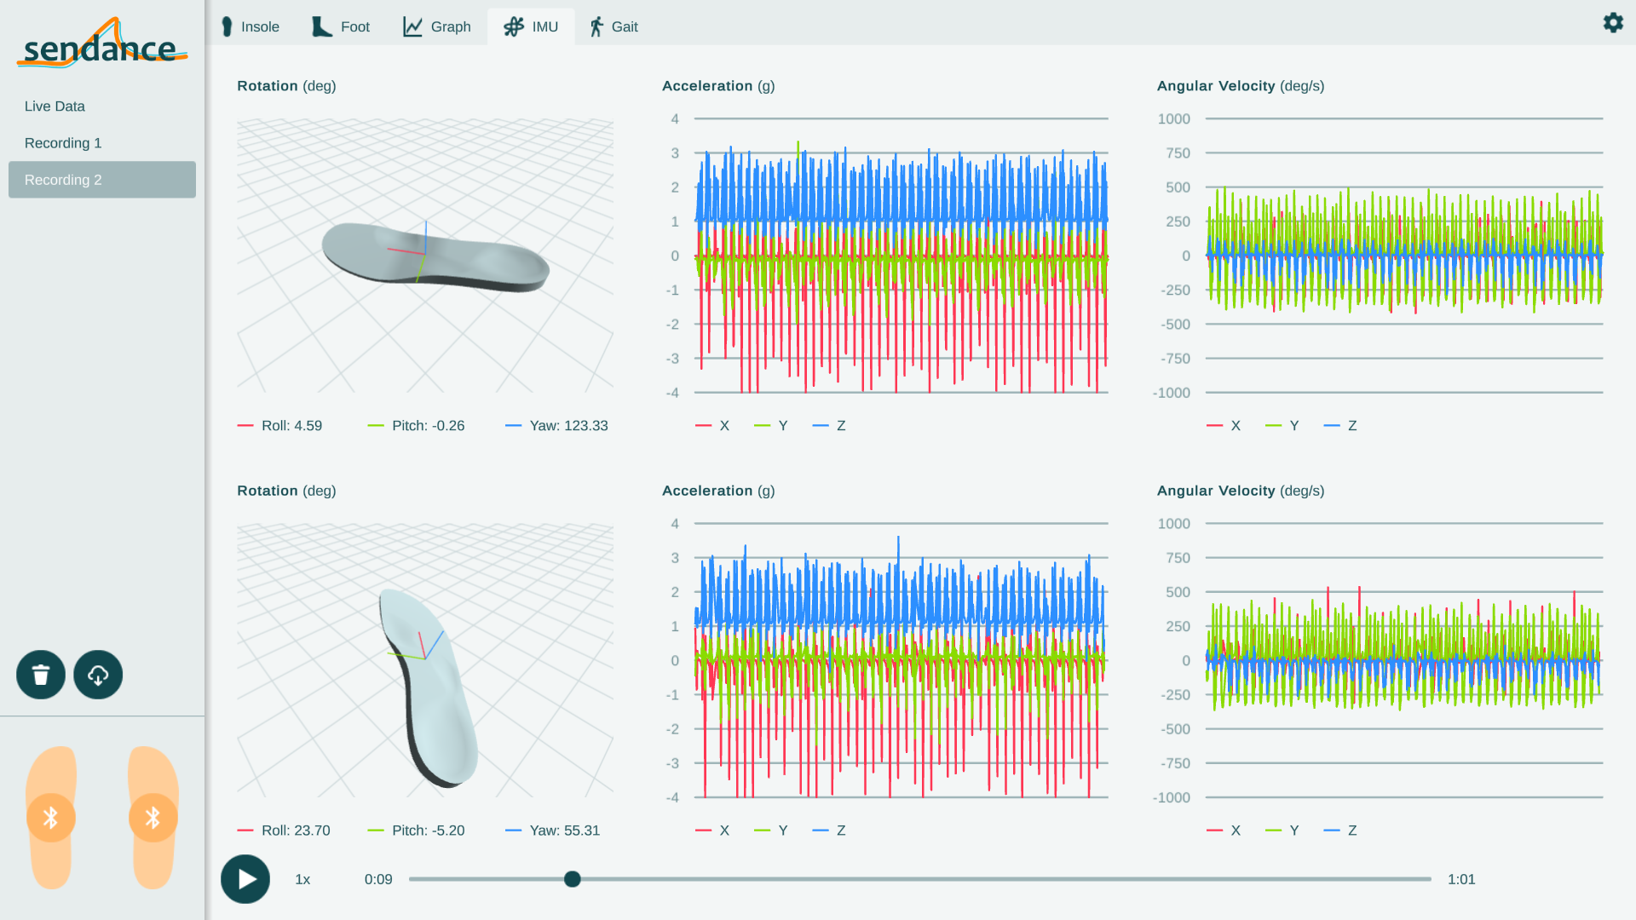Toggle X series in top Acceleration legend
1636x920 pixels.
(x=712, y=426)
